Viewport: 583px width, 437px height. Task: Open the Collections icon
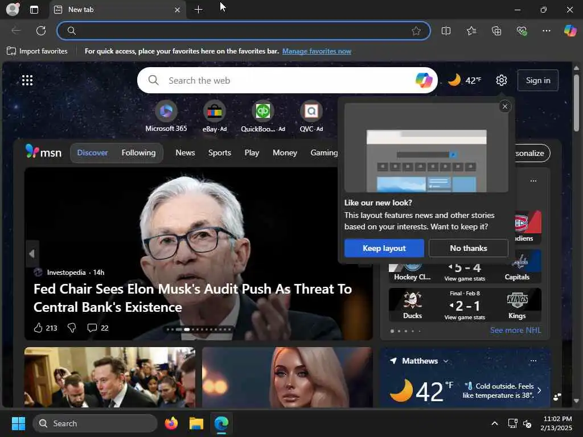pos(496,31)
